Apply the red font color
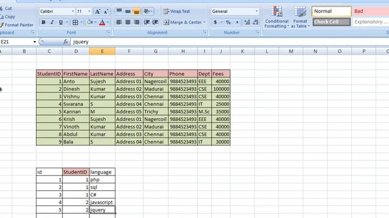Screen dimensions: 389x218 pos(102,22)
